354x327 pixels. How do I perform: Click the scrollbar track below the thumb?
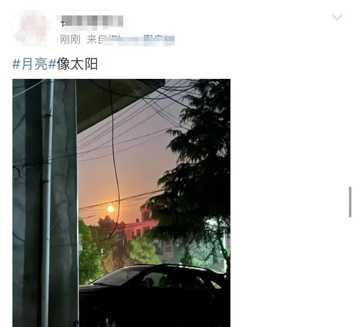(350, 272)
